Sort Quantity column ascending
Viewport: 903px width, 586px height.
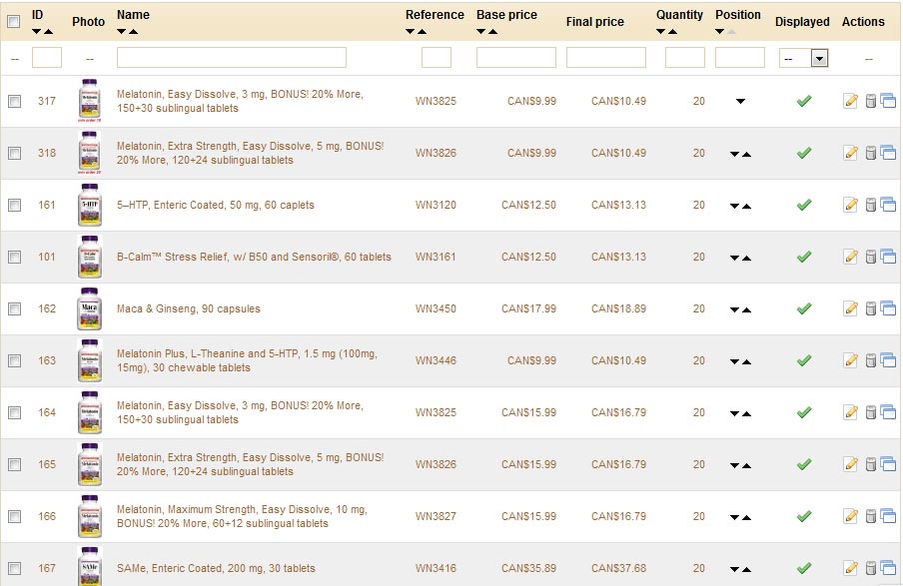(x=672, y=32)
